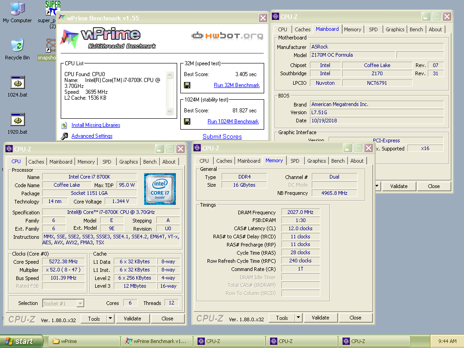Image resolution: width=464 pixels, height=348 pixels.
Task: Click the Run 32M Benchmark link
Action: (x=237, y=85)
